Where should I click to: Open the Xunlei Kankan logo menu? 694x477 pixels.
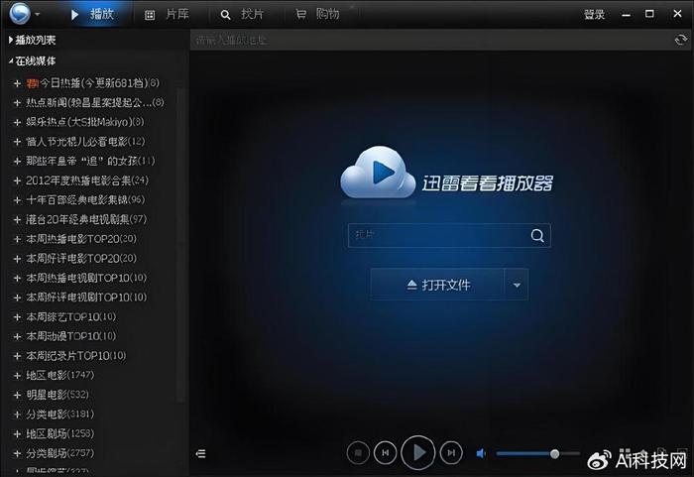[20, 13]
